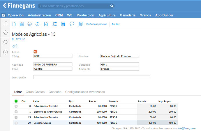
Task: Delete the Cosecha Gruesa row
Action: click(16, 123)
